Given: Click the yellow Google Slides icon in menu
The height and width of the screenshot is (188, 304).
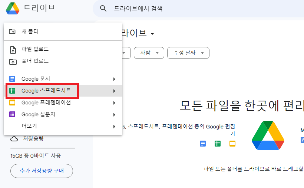Looking at the screenshot, I should pos(12,103).
